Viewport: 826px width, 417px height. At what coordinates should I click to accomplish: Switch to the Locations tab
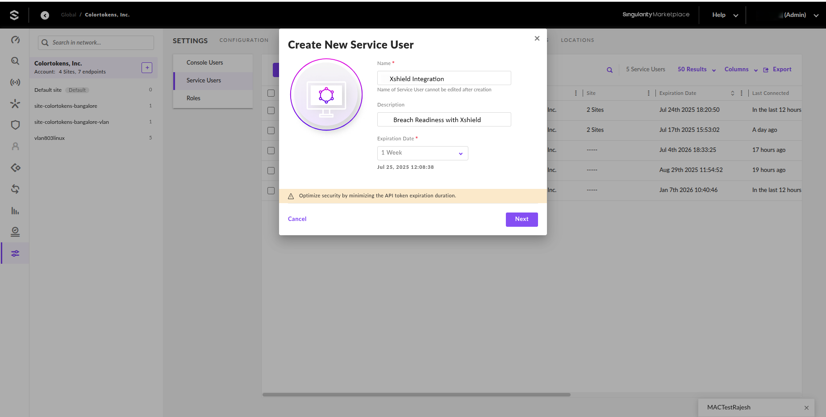click(x=577, y=40)
